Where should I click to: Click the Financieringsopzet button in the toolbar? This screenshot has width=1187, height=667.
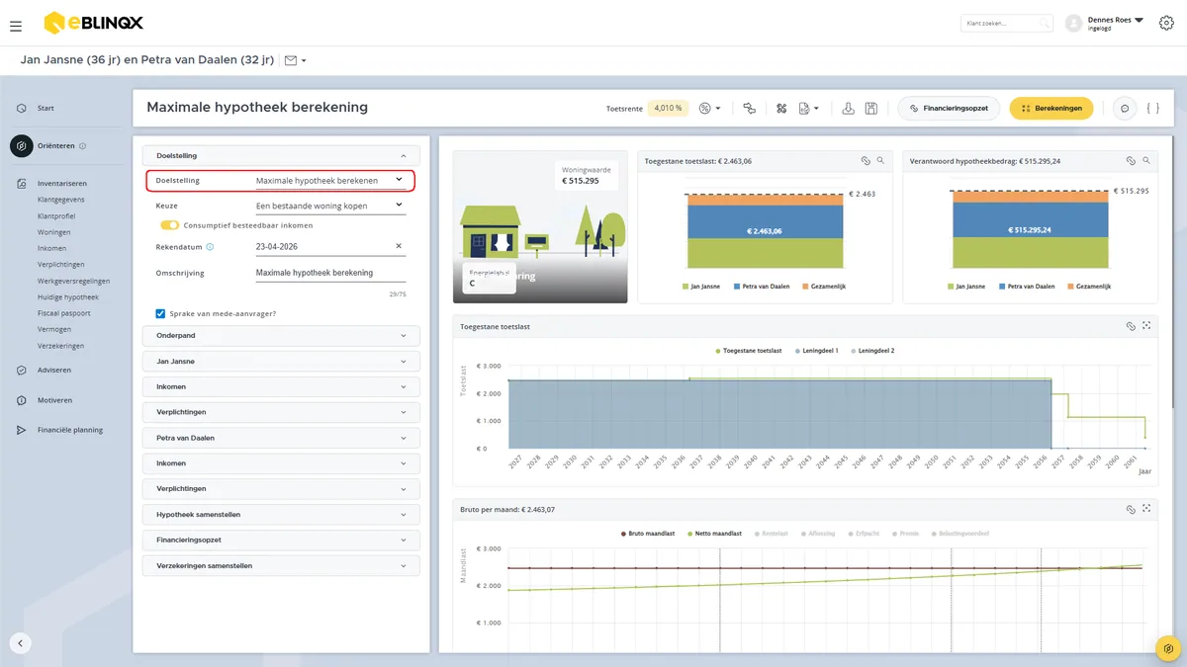[949, 109]
